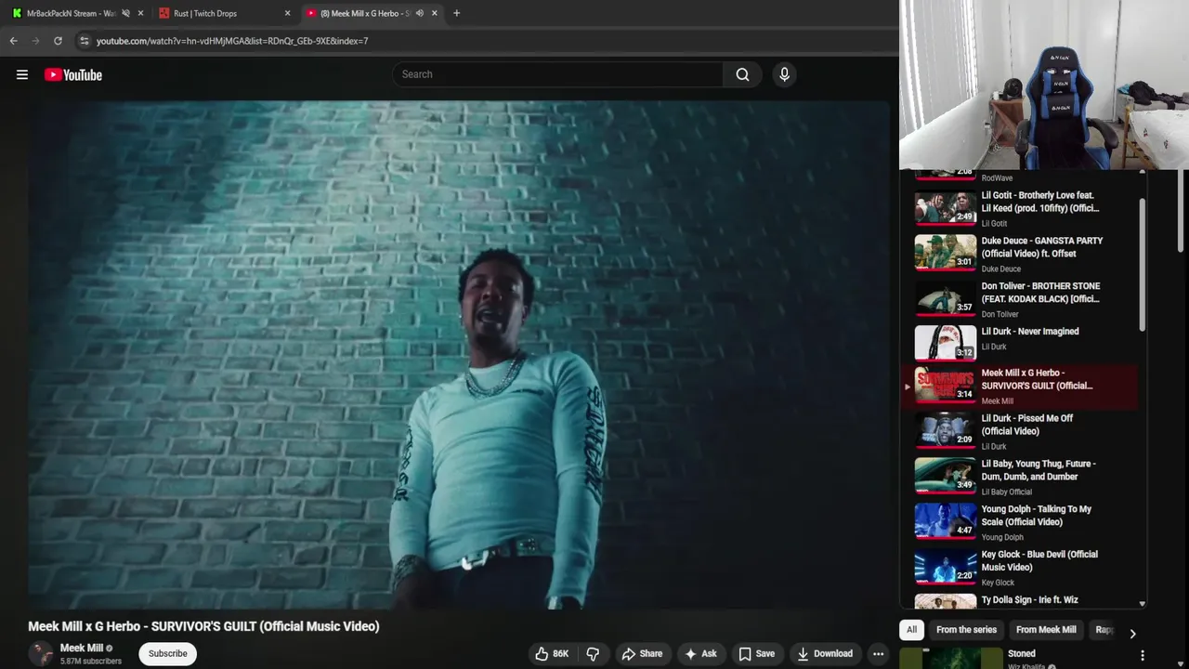This screenshot has width=1189, height=669.
Task: Click the video player to pause
Action: tap(459, 355)
